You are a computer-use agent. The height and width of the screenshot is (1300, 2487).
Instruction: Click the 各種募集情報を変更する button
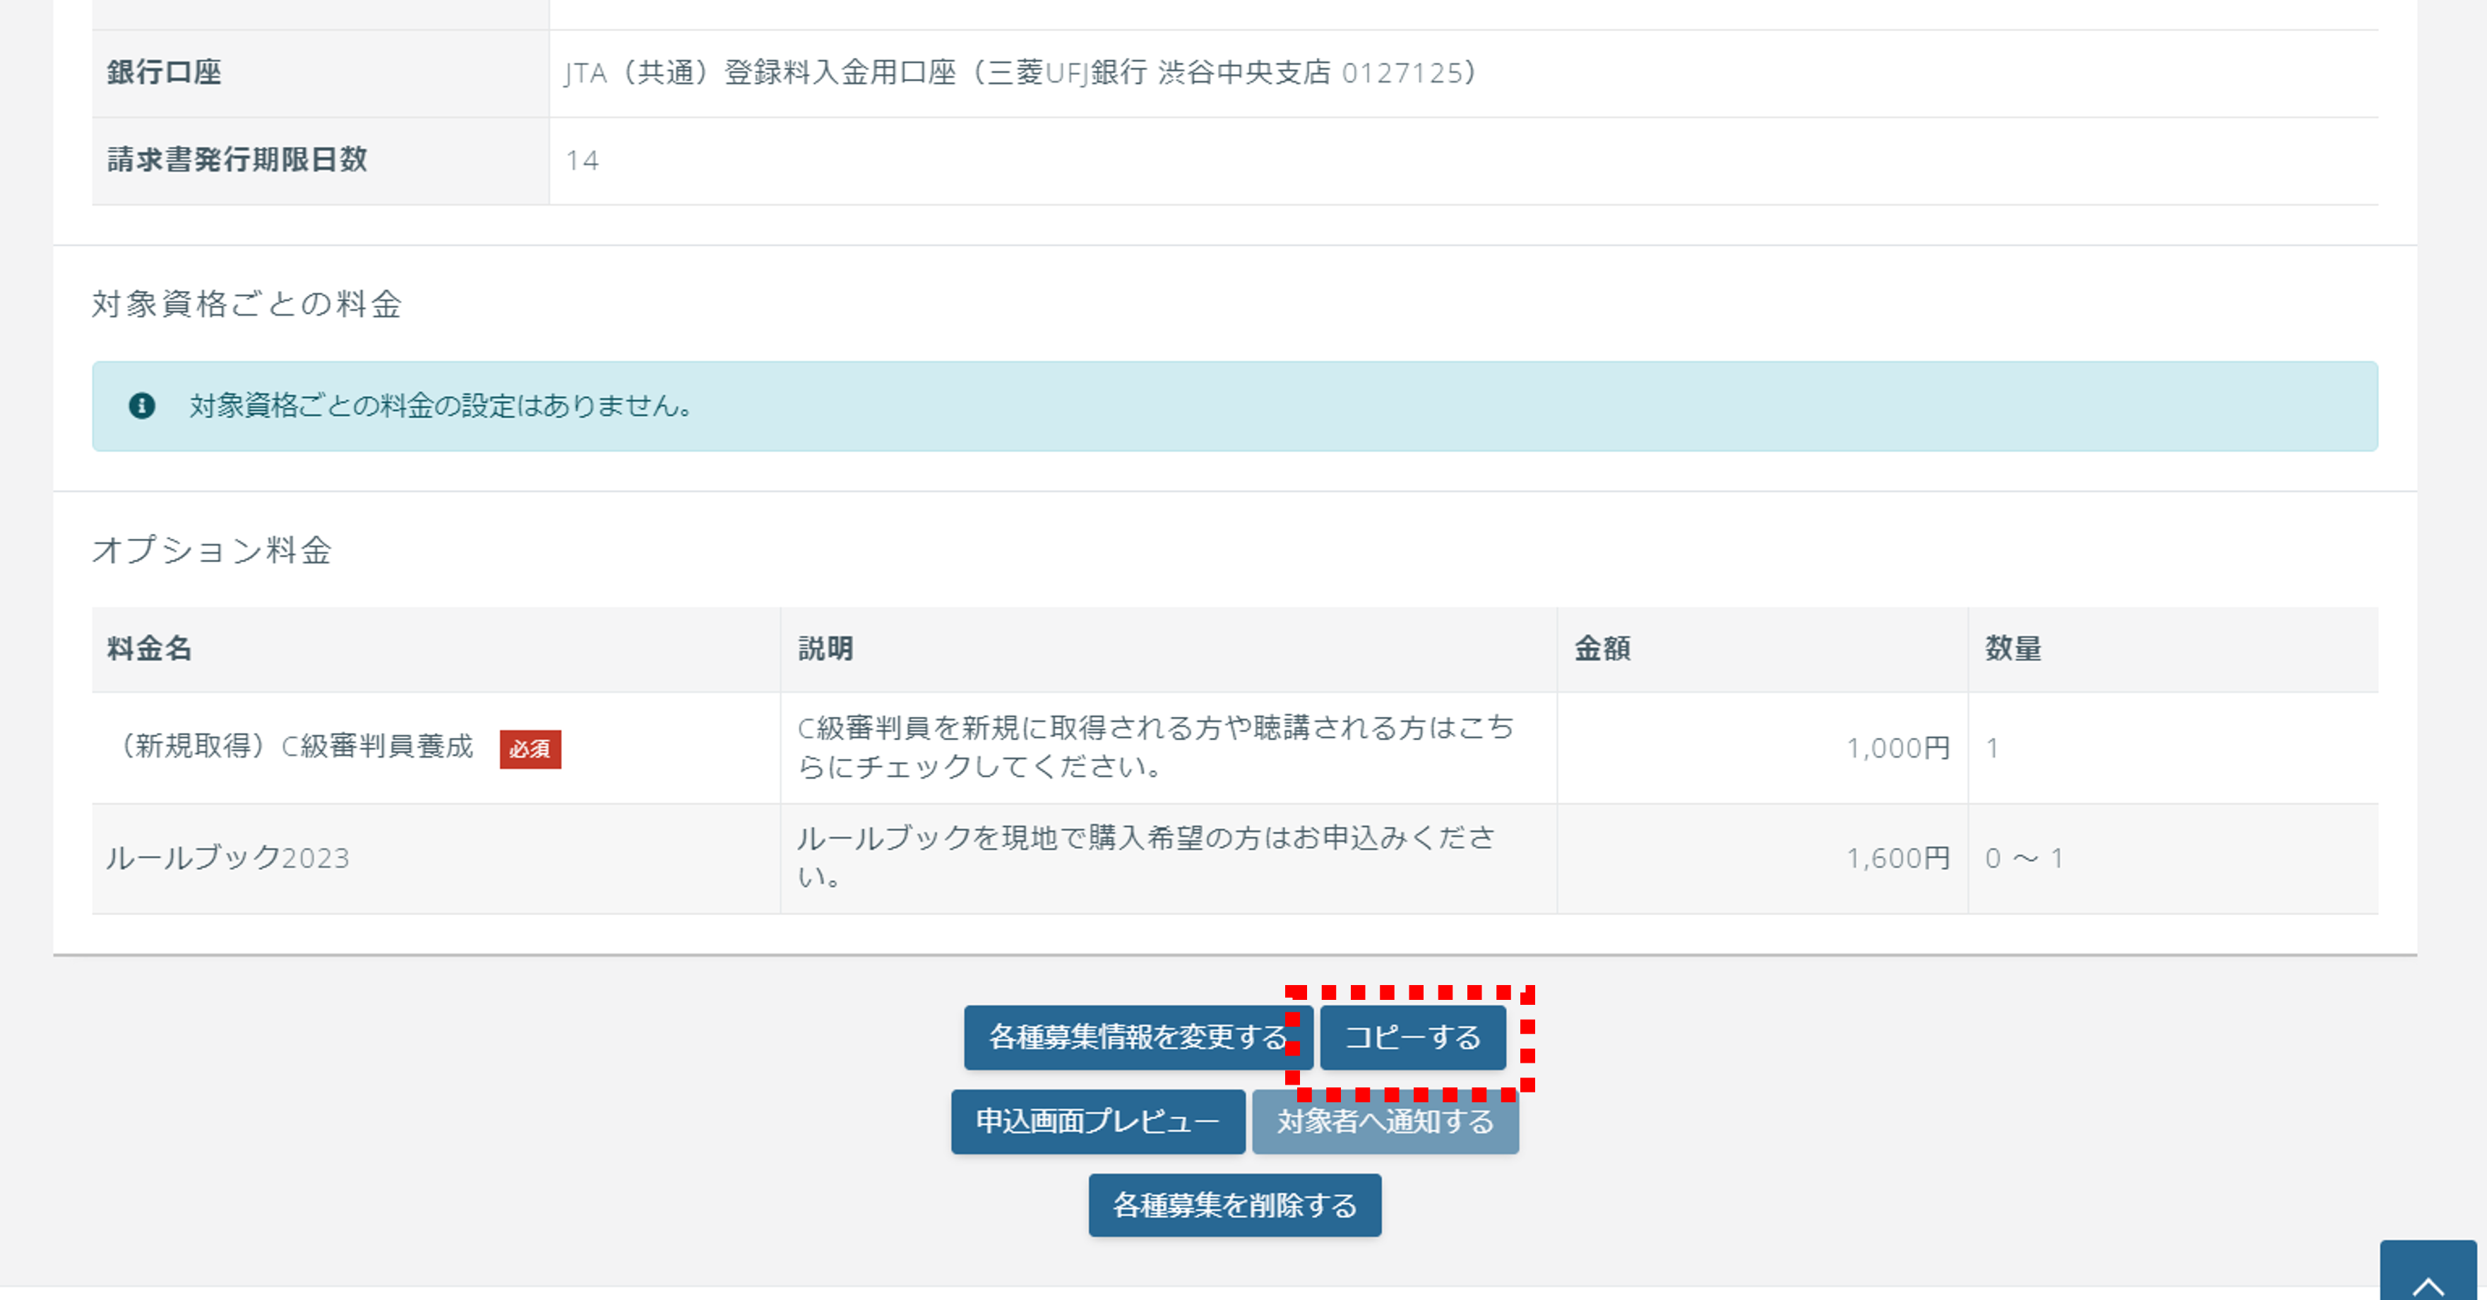point(1138,1037)
